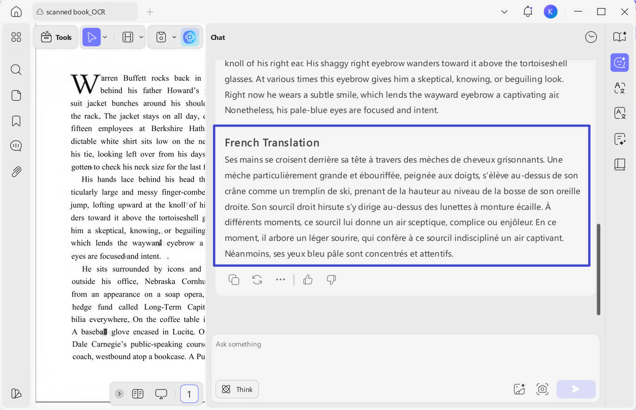The height and width of the screenshot is (410, 636).
Task: Select the scanned book_OCR tab
Action: point(85,12)
